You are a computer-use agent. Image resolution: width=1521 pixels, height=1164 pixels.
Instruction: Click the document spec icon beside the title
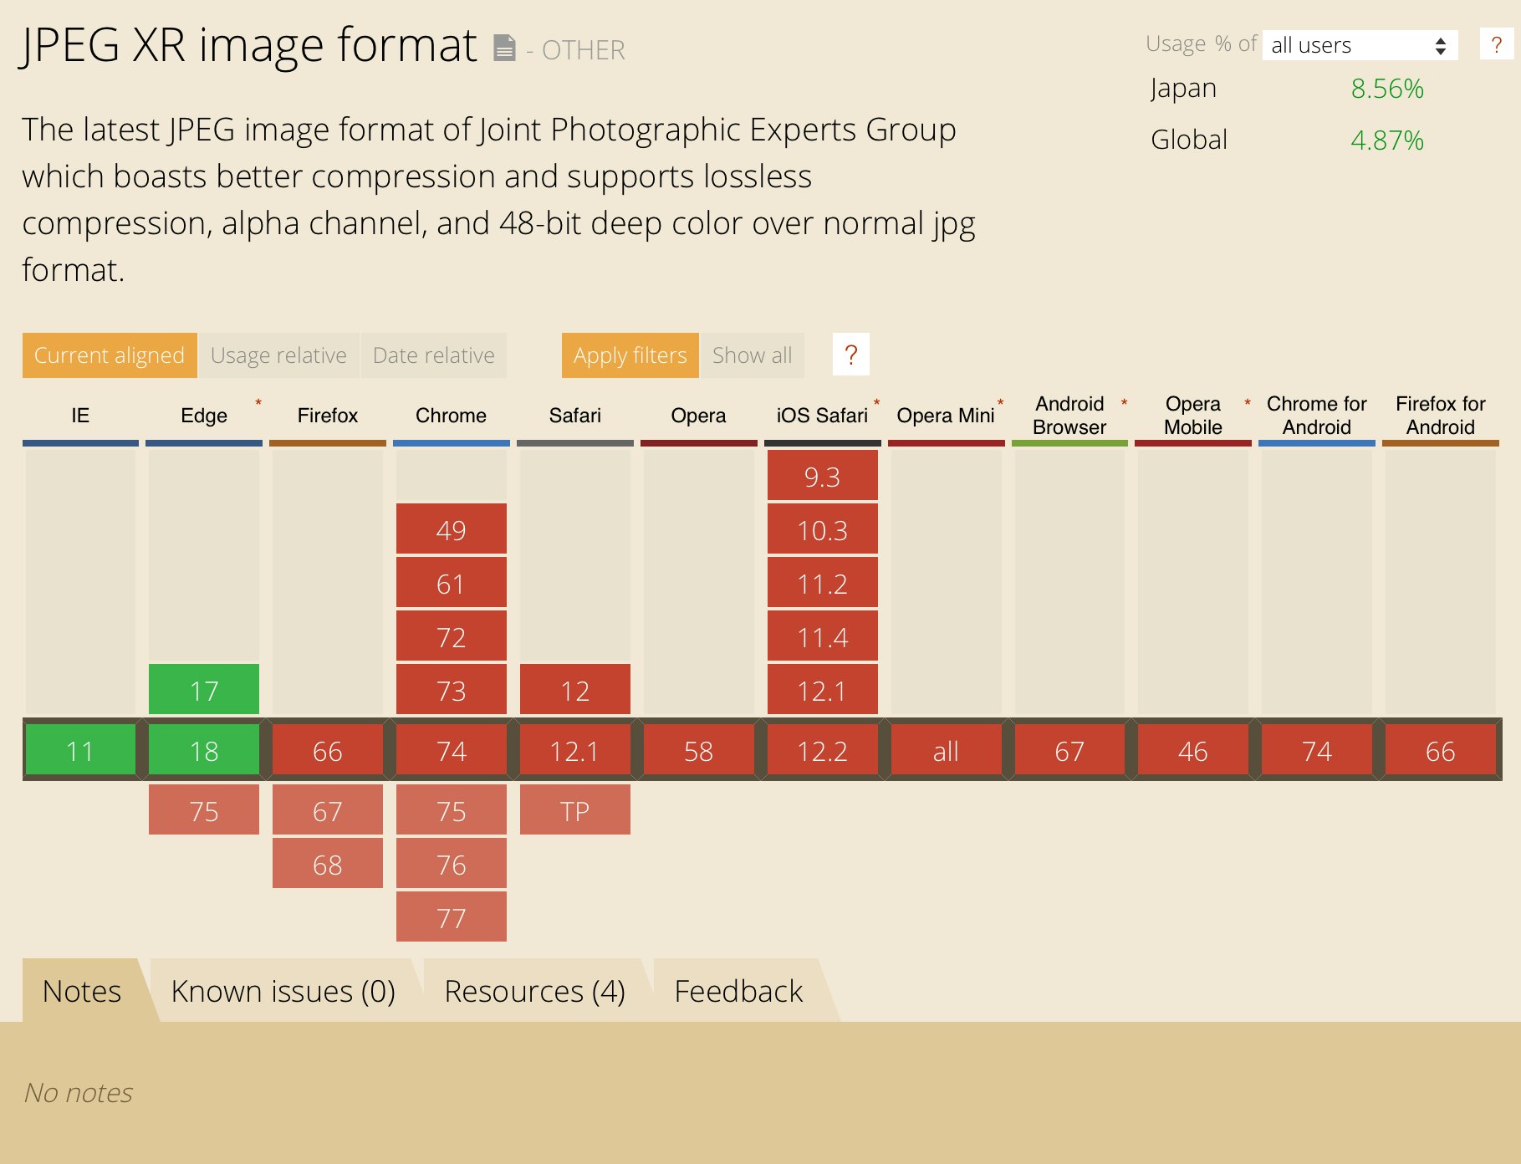tap(504, 48)
